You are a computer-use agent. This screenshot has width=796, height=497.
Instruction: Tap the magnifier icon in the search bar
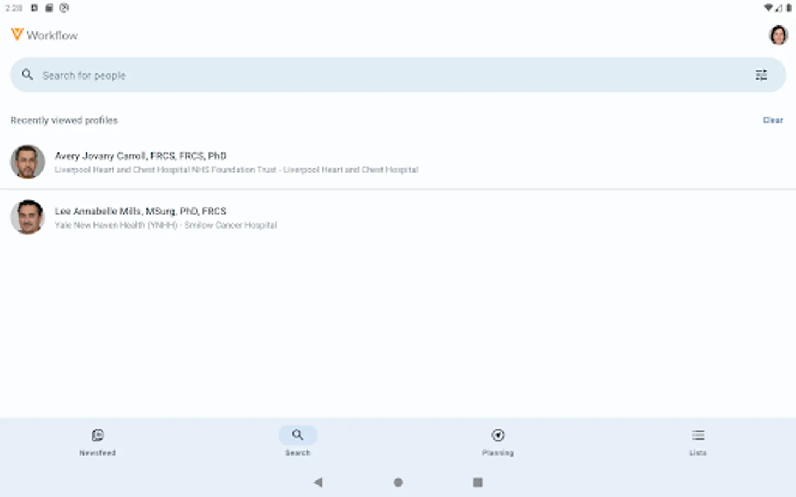click(27, 75)
